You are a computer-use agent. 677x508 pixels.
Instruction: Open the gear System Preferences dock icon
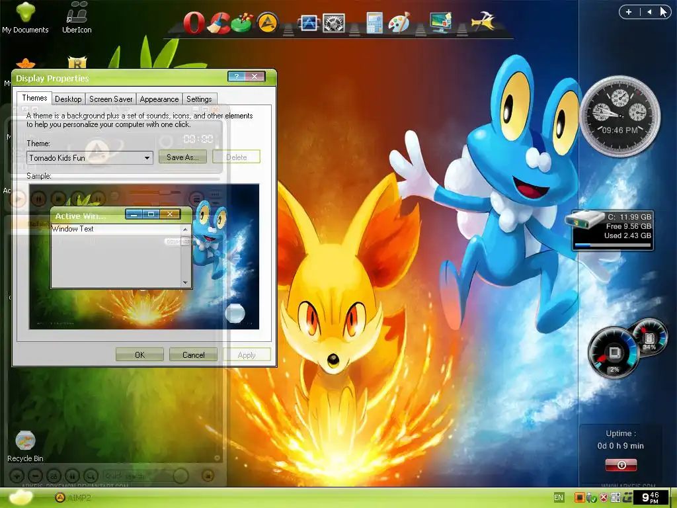pyautogui.click(x=334, y=22)
